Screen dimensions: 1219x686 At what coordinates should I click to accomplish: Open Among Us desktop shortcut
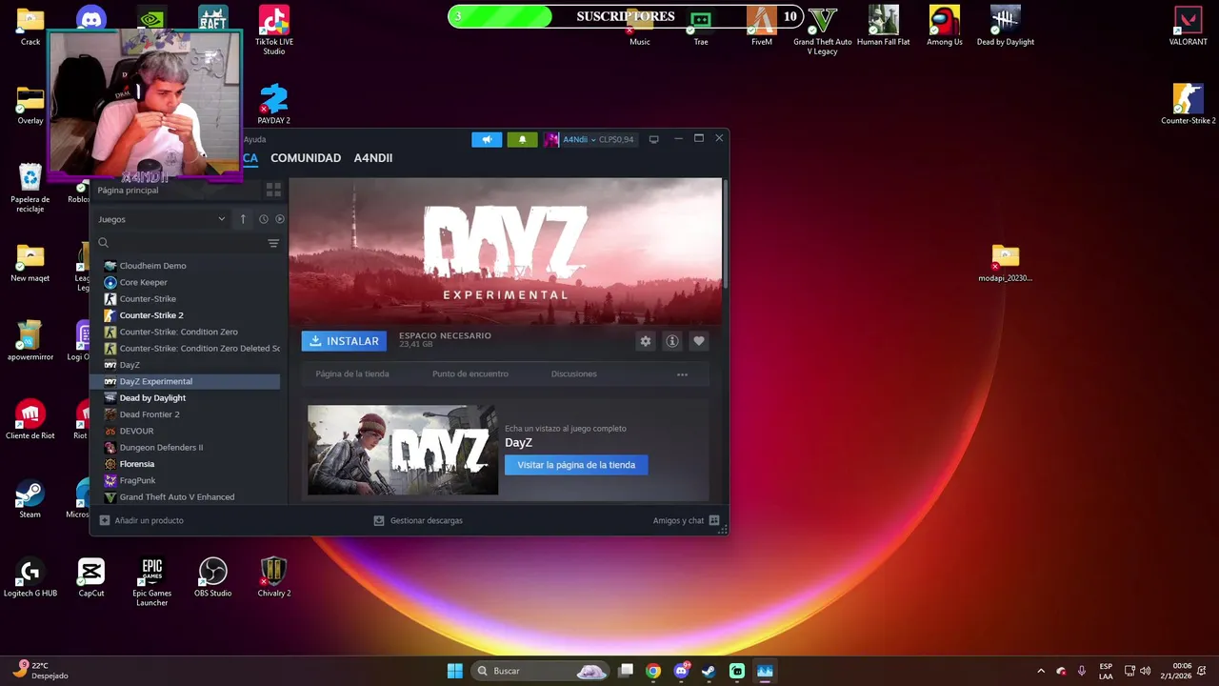[945, 26]
